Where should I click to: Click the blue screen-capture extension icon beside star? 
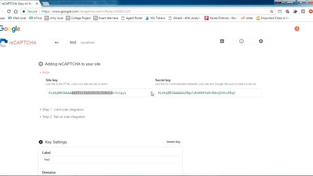(280, 11)
